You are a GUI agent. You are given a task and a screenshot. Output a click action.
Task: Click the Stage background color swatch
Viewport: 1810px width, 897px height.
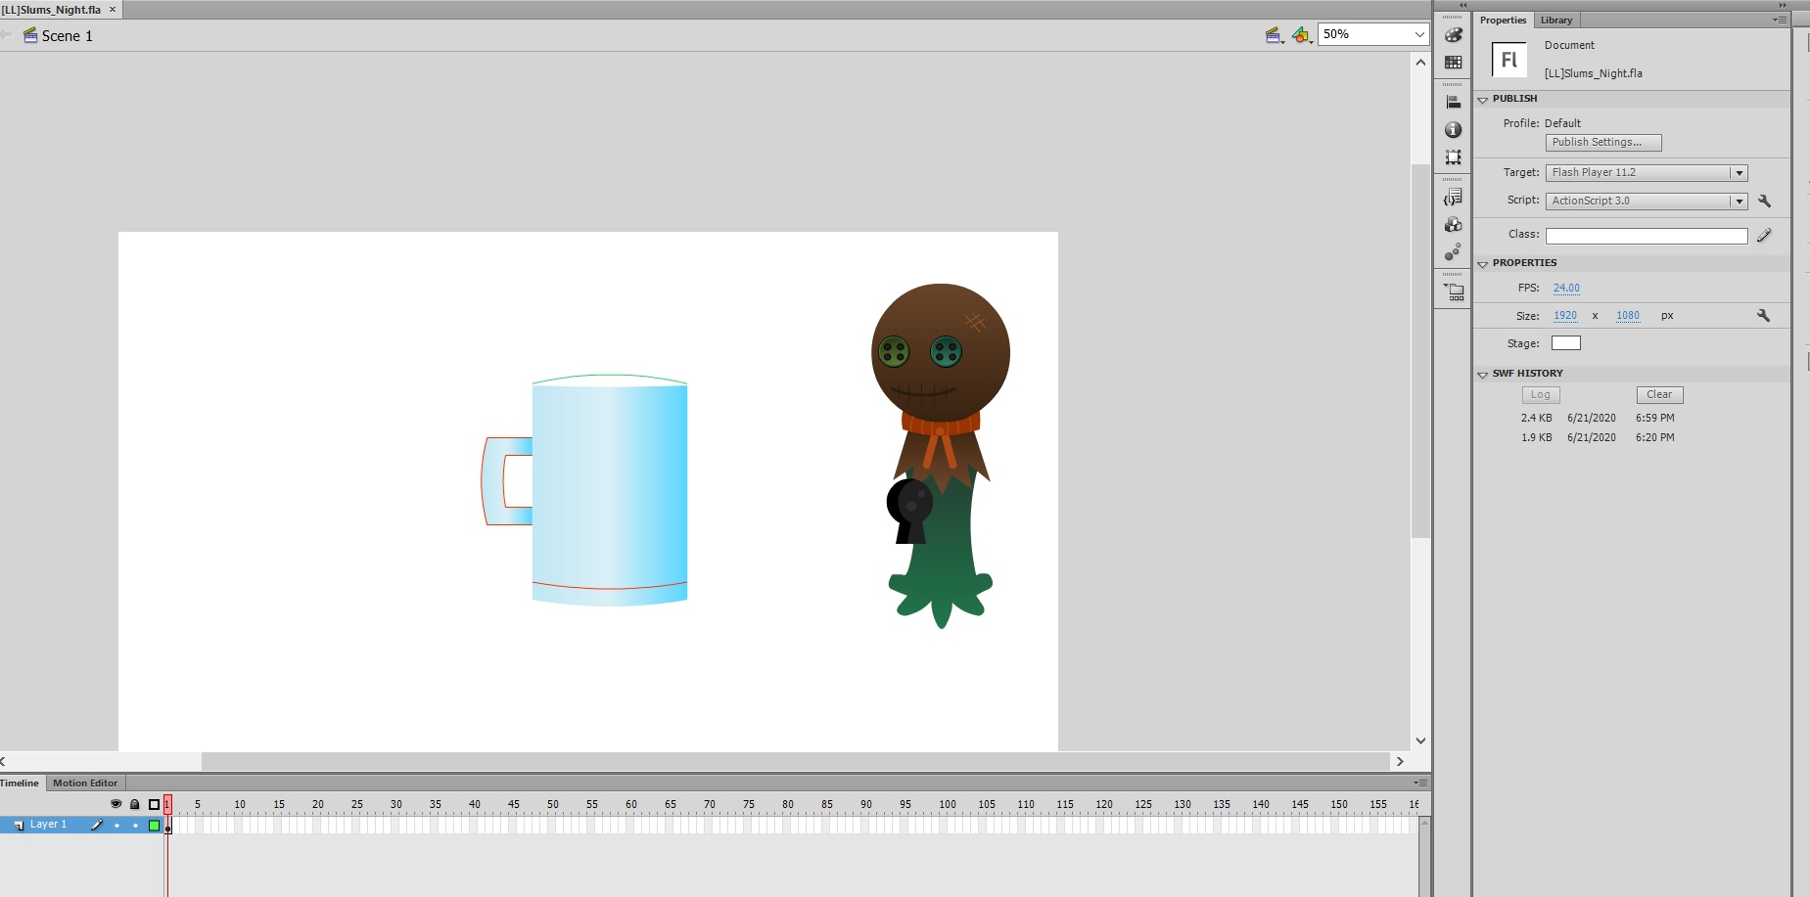(x=1565, y=343)
